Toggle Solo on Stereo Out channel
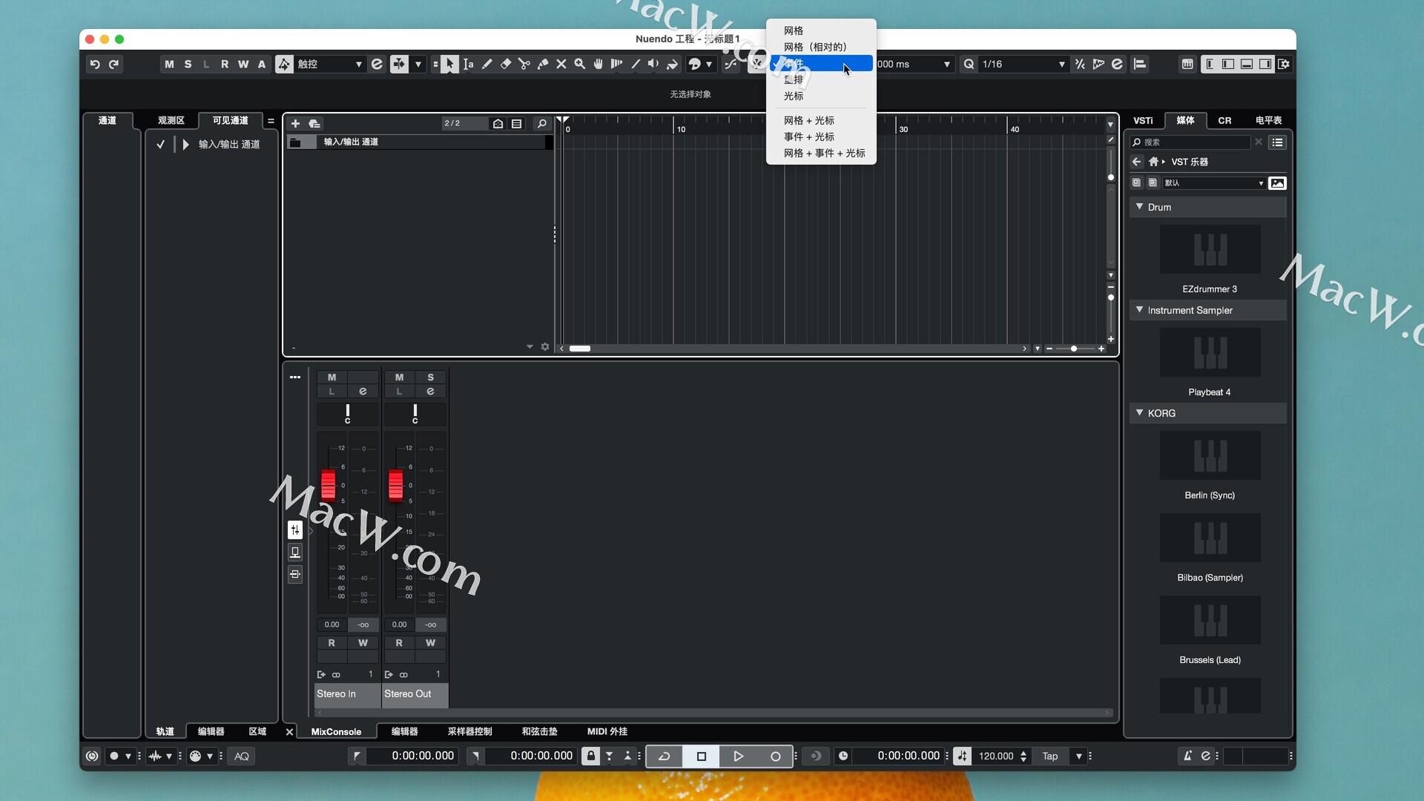This screenshot has height=801, width=1424. [x=430, y=378]
